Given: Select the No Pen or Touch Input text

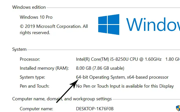Looking at the screenshot, I should tap(125, 86).
